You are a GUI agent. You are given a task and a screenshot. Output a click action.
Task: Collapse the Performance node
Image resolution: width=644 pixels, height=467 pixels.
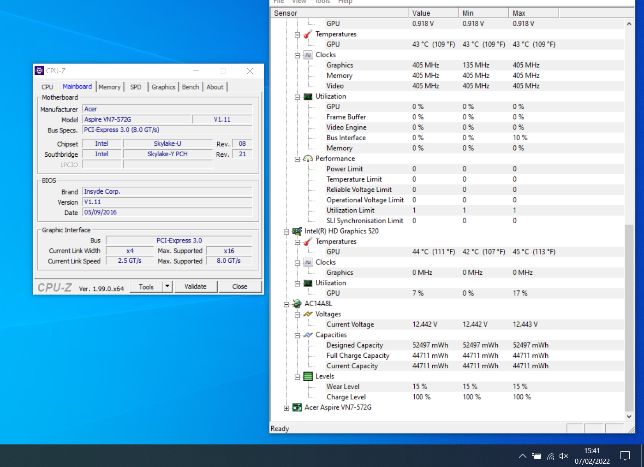[298, 159]
